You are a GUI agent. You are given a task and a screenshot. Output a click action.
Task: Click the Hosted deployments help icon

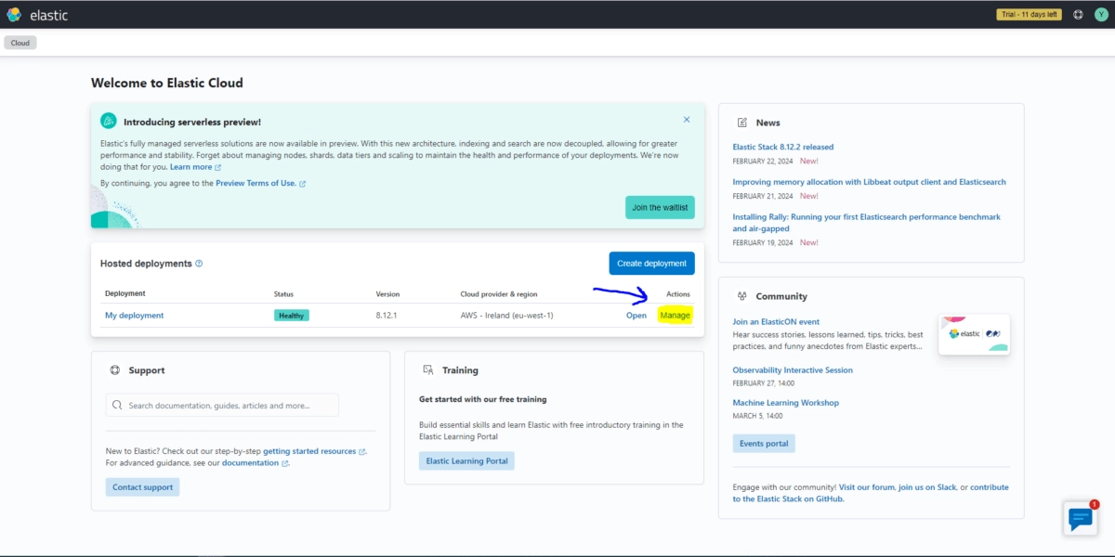coord(199,264)
